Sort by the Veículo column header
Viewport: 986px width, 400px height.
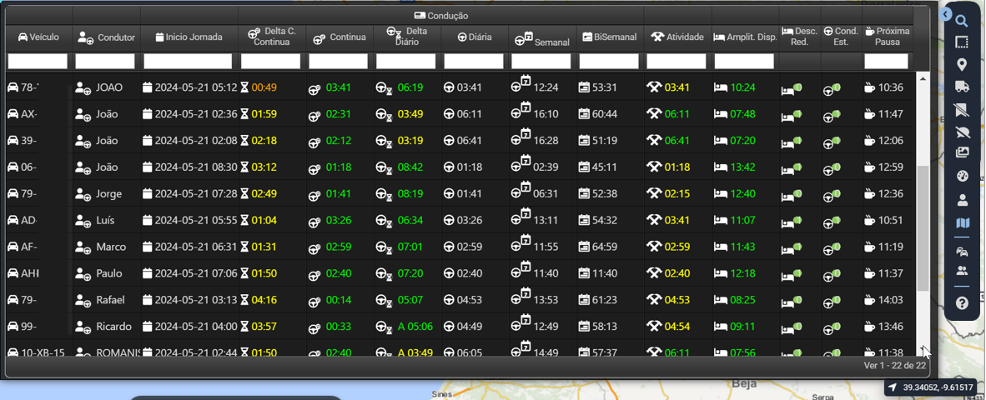[39, 37]
